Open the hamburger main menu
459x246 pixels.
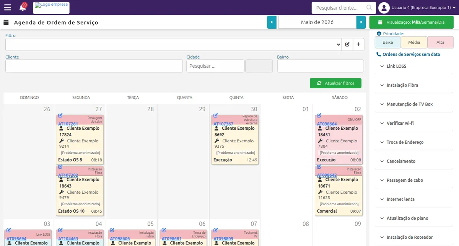(7, 8)
